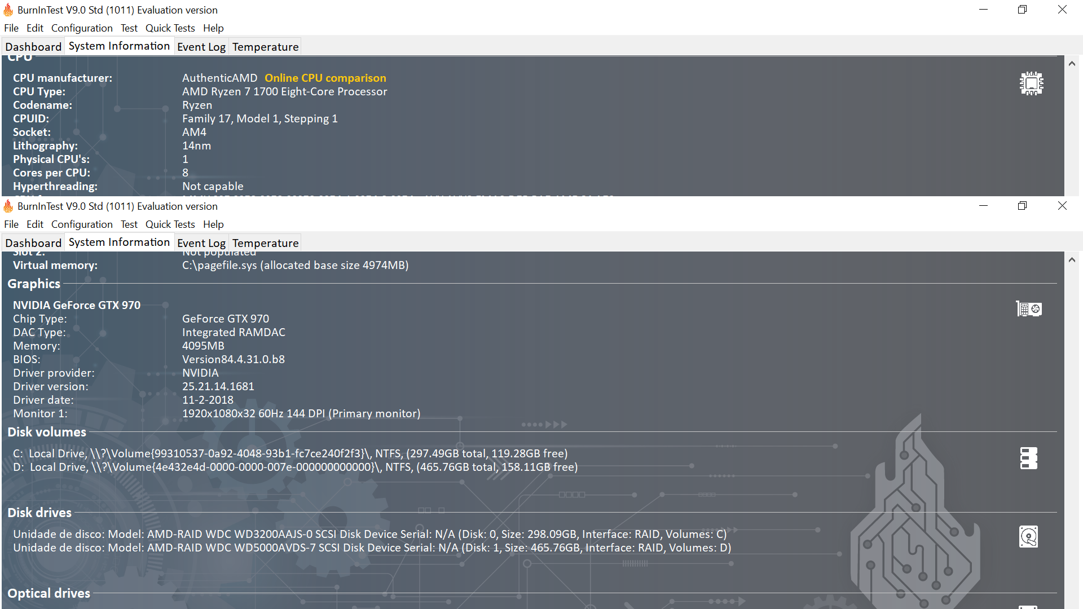The width and height of the screenshot is (1083, 609).
Task: Click the 'Disk drives' section heading
Action: (39, 513)
